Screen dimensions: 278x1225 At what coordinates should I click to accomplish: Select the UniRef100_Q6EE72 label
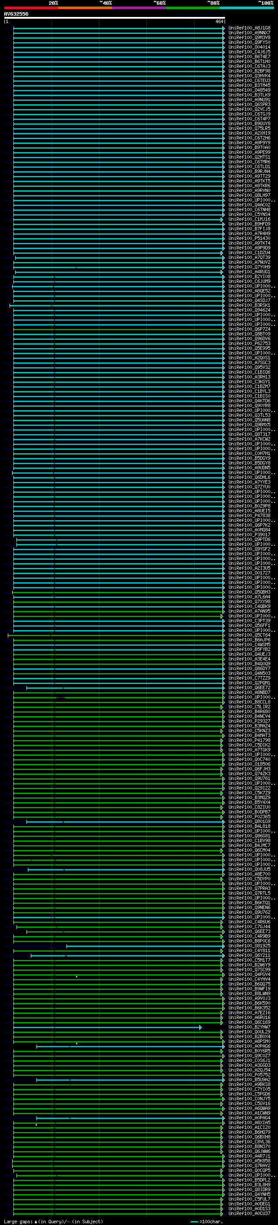click(249, 687)
